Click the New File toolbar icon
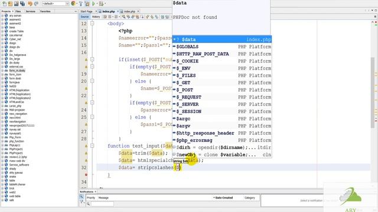 click(4, 4)
